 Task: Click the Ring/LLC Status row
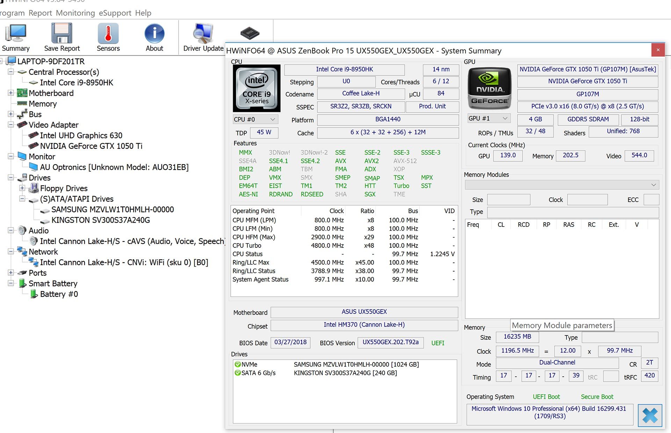(x=344, y=271)
